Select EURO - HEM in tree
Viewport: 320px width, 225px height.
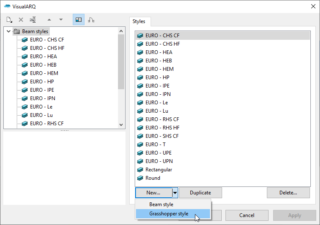click(x=44, y=73)
